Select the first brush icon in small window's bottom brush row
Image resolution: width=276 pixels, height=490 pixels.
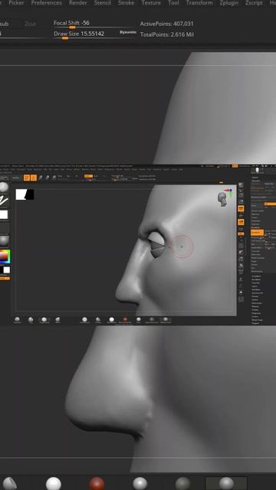tap(17, 319)
